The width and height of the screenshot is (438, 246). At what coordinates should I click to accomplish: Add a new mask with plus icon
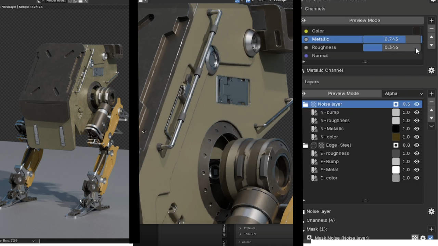(431, 229)
